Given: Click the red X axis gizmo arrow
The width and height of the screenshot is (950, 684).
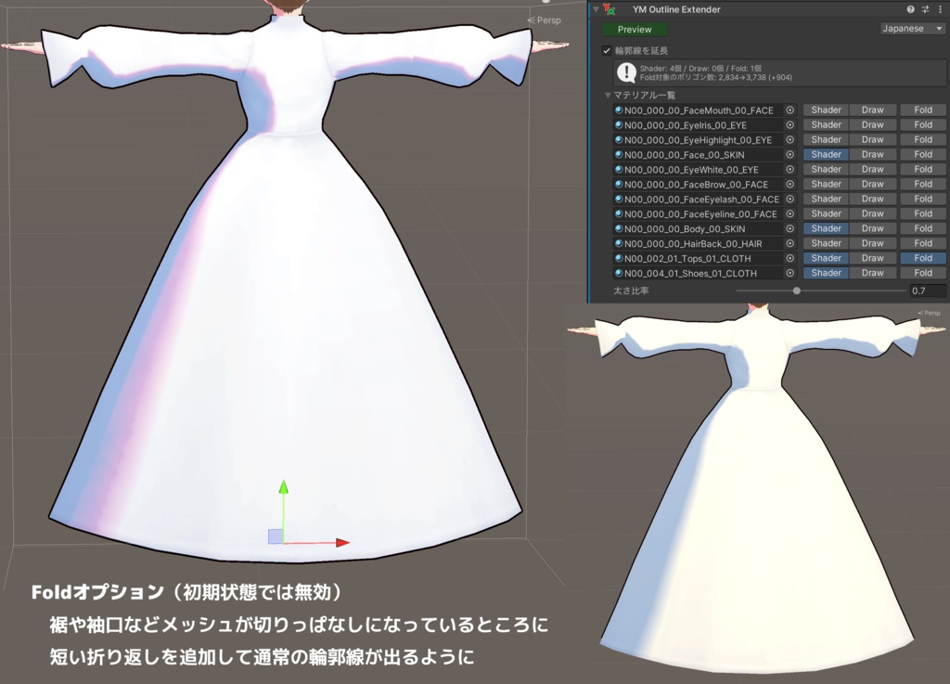Looking at the screenshot, I should tap(342, 543).
